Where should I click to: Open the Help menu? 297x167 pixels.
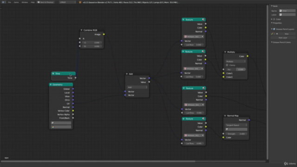tap(32, 2)
